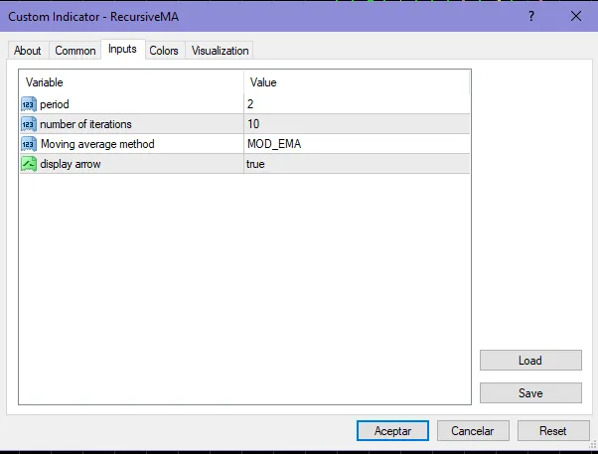
Task: Click the green boolean icon for display arrow
Action: point(28,164)
